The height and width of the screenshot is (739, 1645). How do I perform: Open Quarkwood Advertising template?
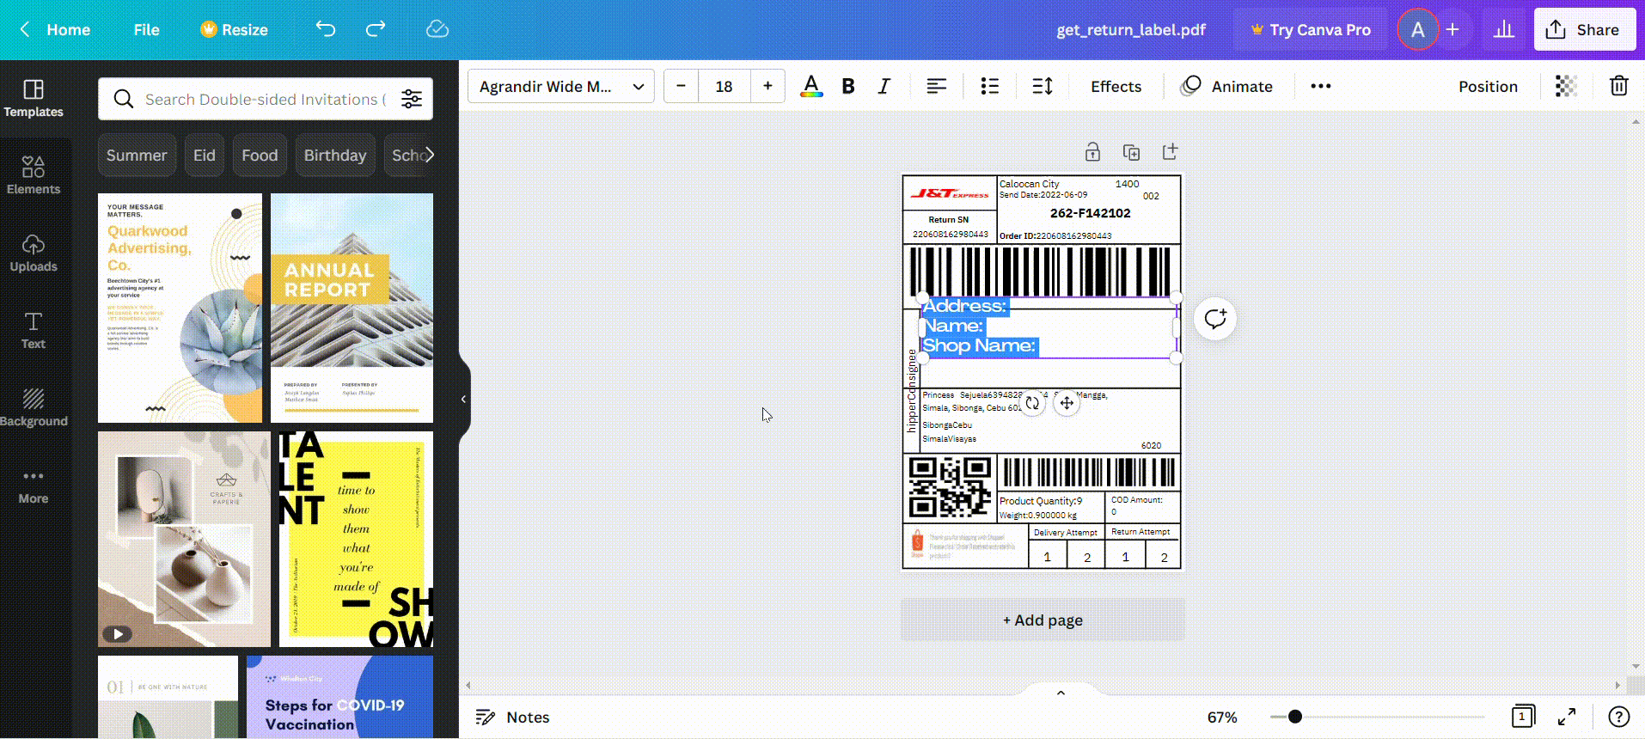(180, 308)
